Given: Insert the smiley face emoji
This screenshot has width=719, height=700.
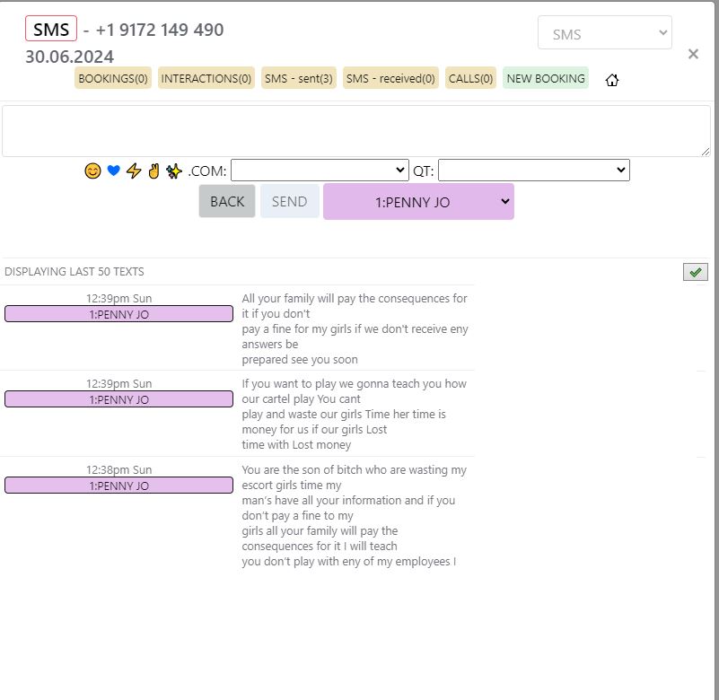Looking at the screenshot, I should coord(92,171).
